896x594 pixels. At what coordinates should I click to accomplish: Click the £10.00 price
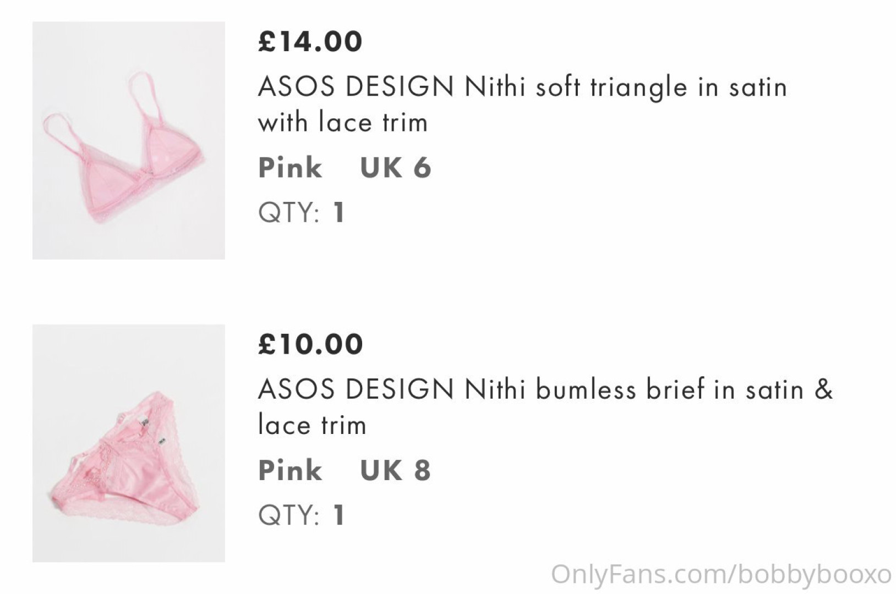[310, 344]
